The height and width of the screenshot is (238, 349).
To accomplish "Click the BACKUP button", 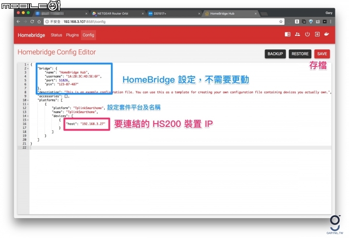I will [x=275, y=54].
